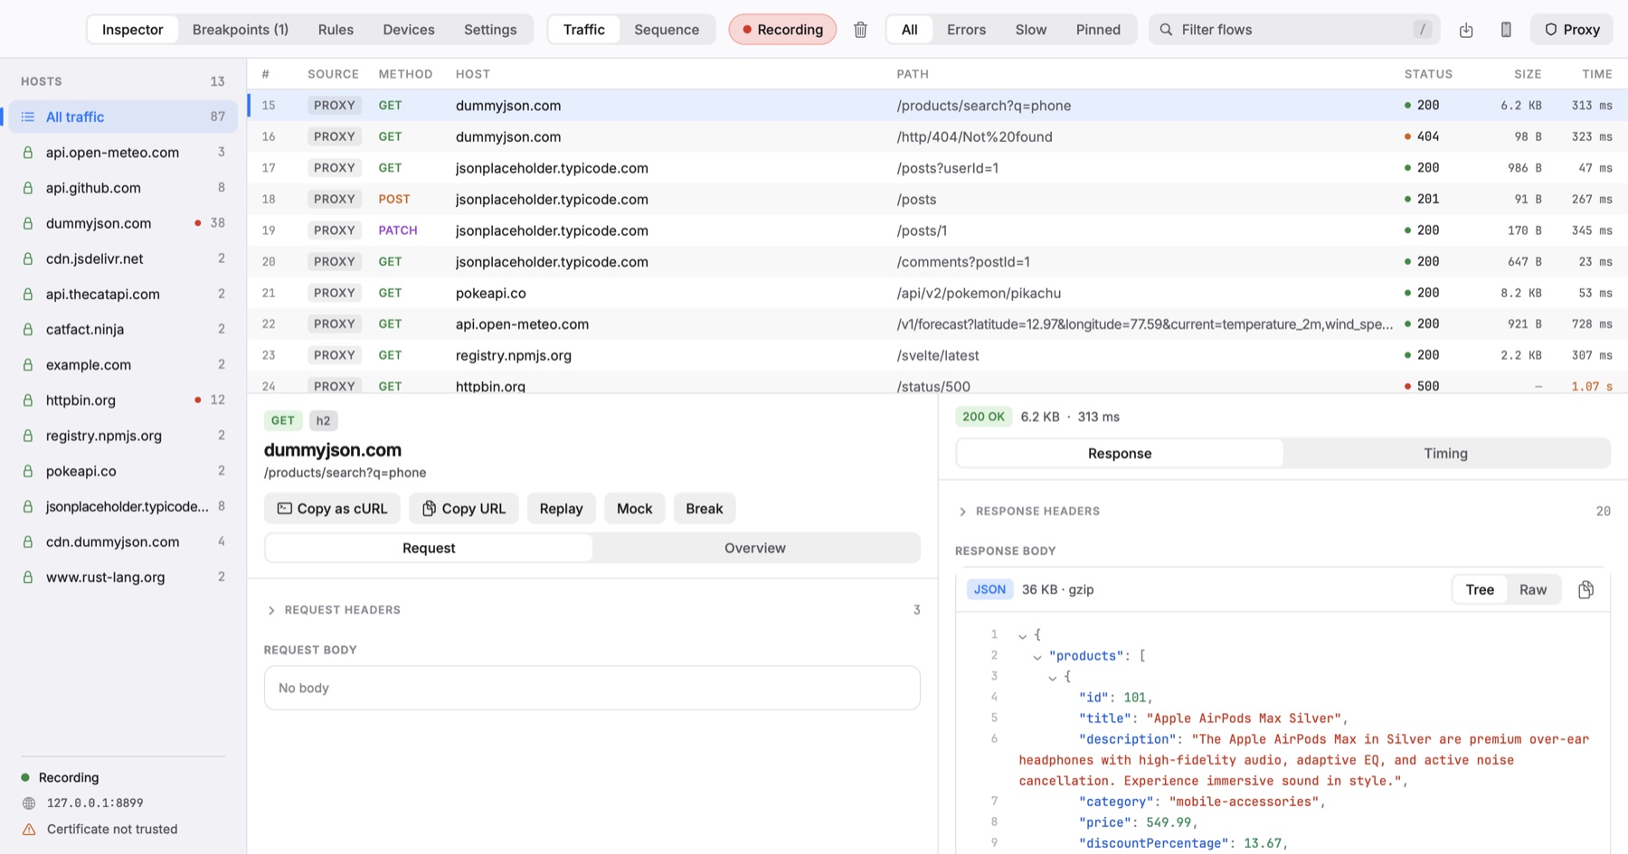Viewport: 1628px width, 854px height.
Task: Select the flow row with path /posts/1
Action: coord(938,230)
